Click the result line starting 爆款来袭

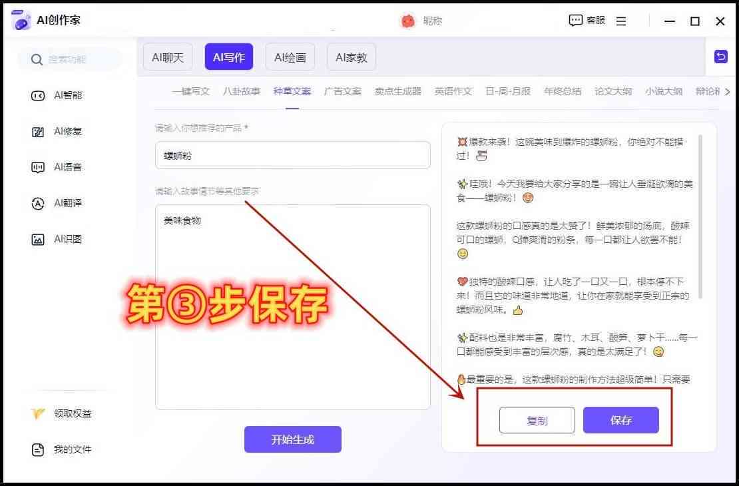[570, 148]
